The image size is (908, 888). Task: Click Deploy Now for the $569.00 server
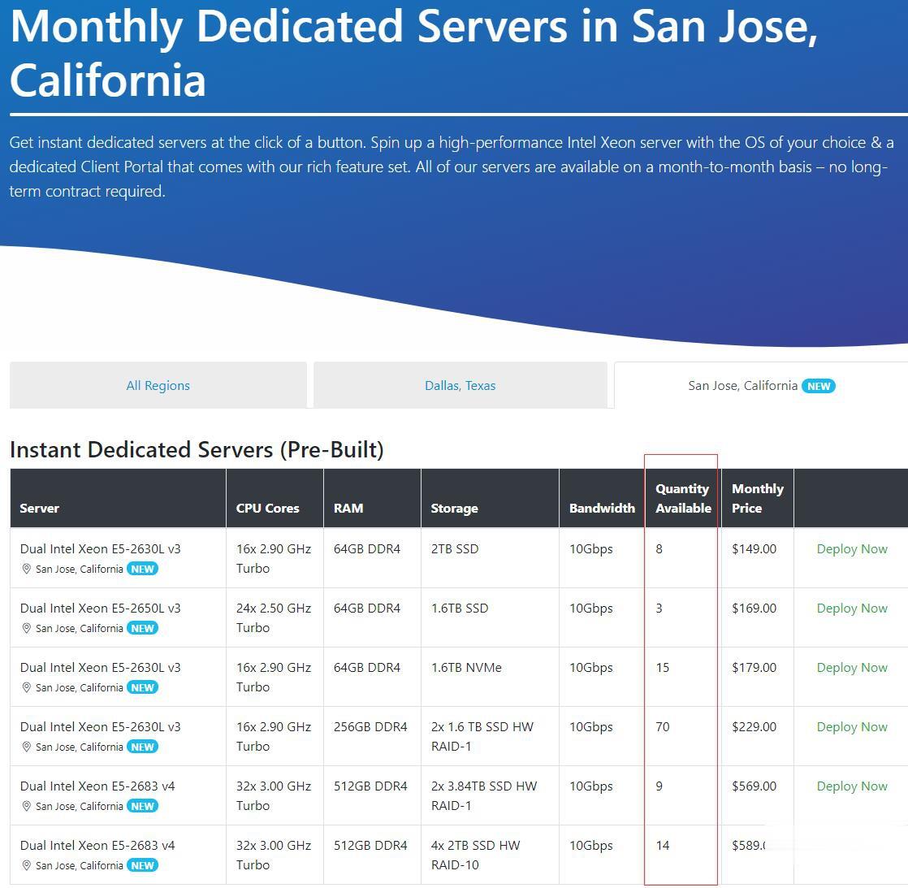pyautogui.click(x=852, y=786)
